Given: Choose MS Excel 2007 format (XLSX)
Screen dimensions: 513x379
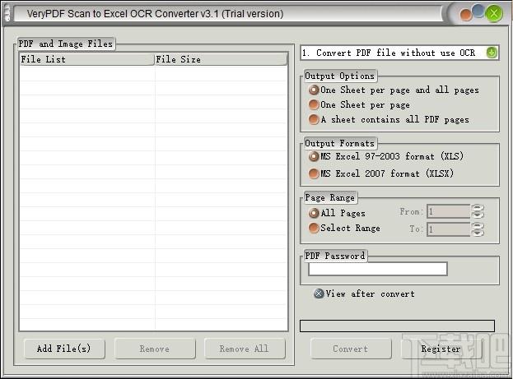Looking at the screenshot, I should pyautogui.click(x=381, y=173).
